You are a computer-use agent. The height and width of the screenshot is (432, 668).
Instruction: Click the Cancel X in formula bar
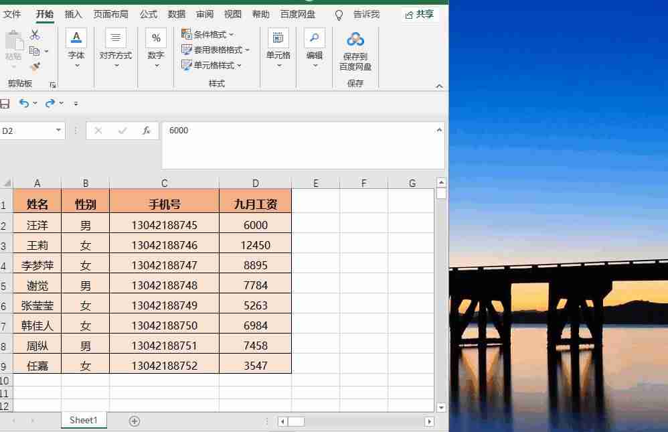[98, 131]
